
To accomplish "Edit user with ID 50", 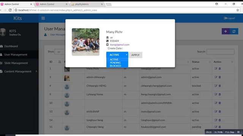I will coord(216,103).
